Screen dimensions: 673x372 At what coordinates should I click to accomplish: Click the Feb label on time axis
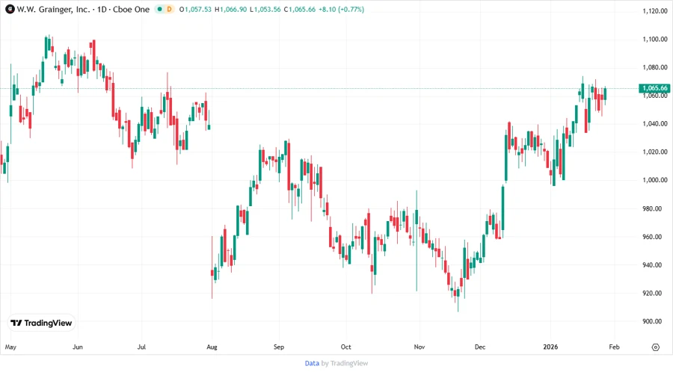coord(614,347)
